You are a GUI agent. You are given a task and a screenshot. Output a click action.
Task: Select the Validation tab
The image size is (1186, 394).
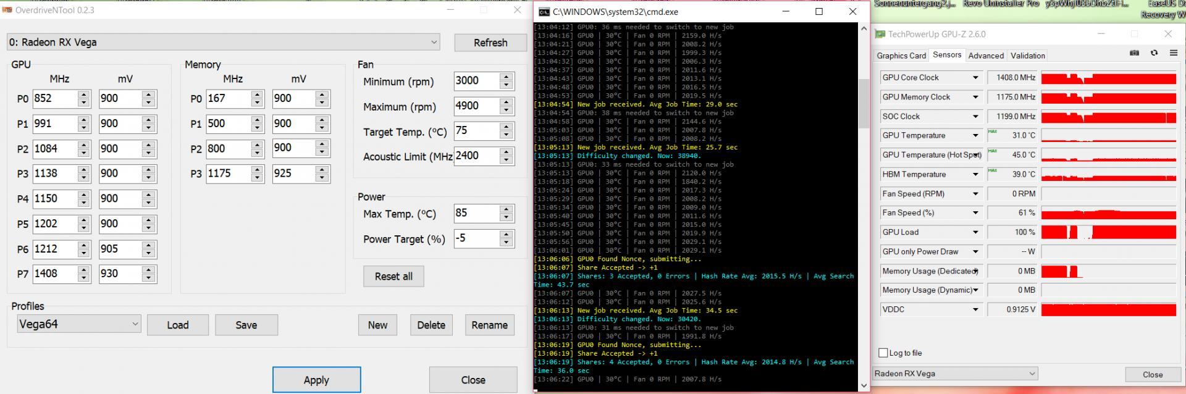click(x=1028, y=56)
